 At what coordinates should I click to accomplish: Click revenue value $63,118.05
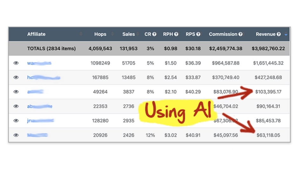268,135
